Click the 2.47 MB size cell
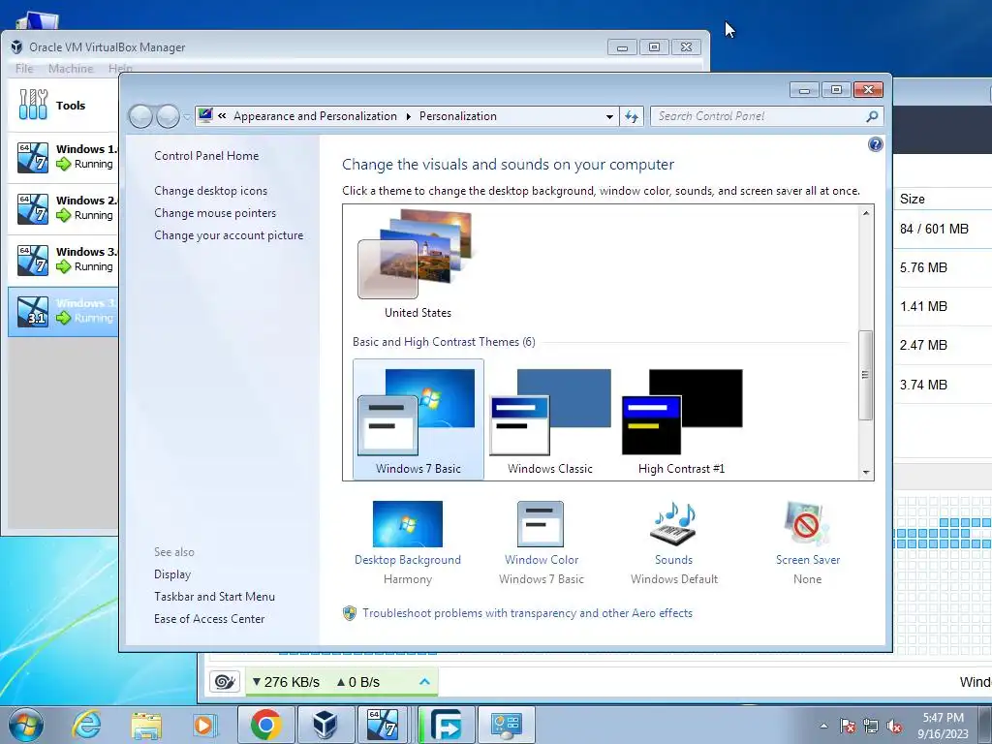This screenshot has width=992, height=744. pyautogui.click(x=923, y=346)
